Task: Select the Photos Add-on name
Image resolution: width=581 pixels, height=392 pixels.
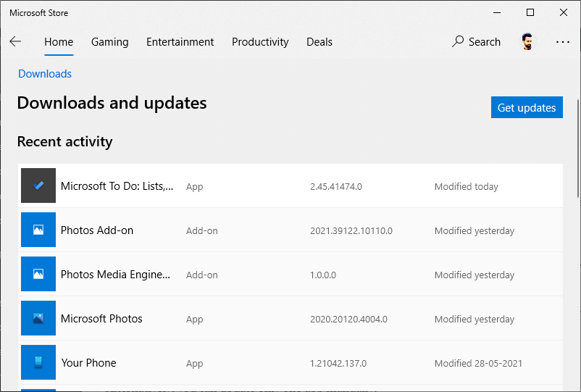Action: [x=96, y=230]
